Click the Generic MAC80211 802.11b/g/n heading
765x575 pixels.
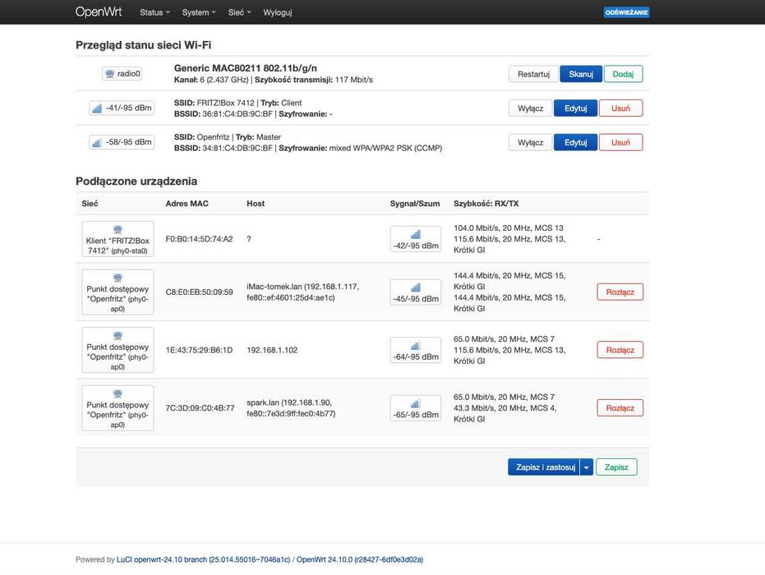coord(246,68)
